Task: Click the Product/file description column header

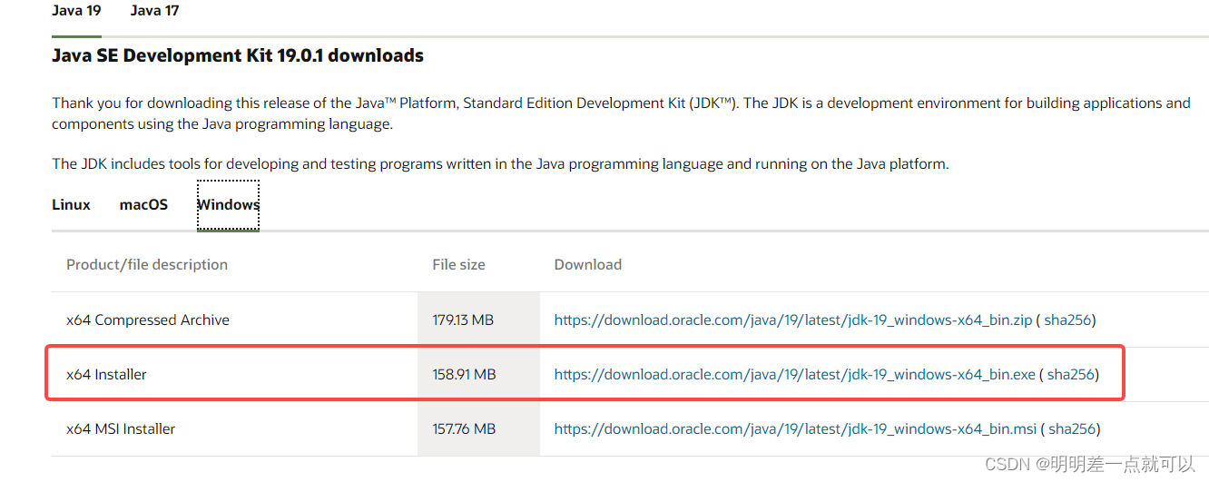Action: 147,265
